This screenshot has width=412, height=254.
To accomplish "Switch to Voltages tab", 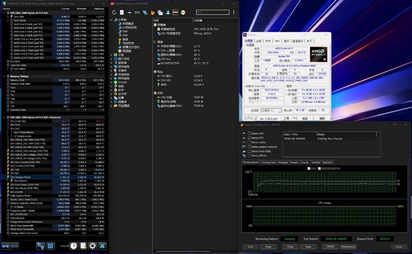I will tap(283, 162).
